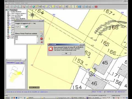The image size is (132, 99).
Task: Toggle the Vertici RILIEVO layer checkbox
Action: coord(8,12)
